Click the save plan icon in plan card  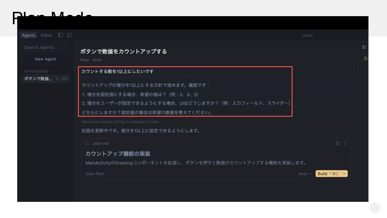(x=338, y=143)
